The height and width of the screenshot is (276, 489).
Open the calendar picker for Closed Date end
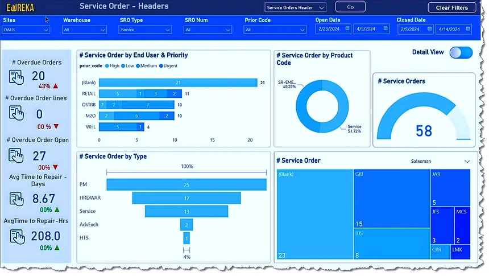467,30
